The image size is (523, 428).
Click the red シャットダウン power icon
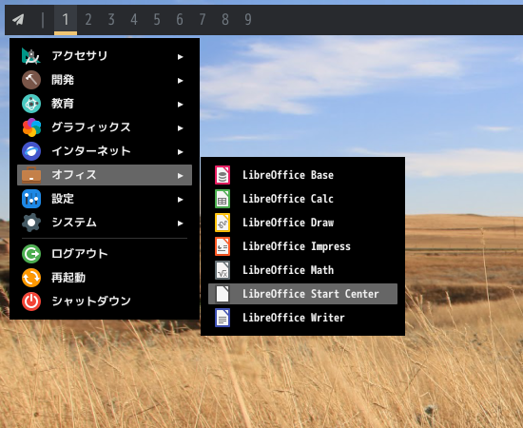(31, 302)
